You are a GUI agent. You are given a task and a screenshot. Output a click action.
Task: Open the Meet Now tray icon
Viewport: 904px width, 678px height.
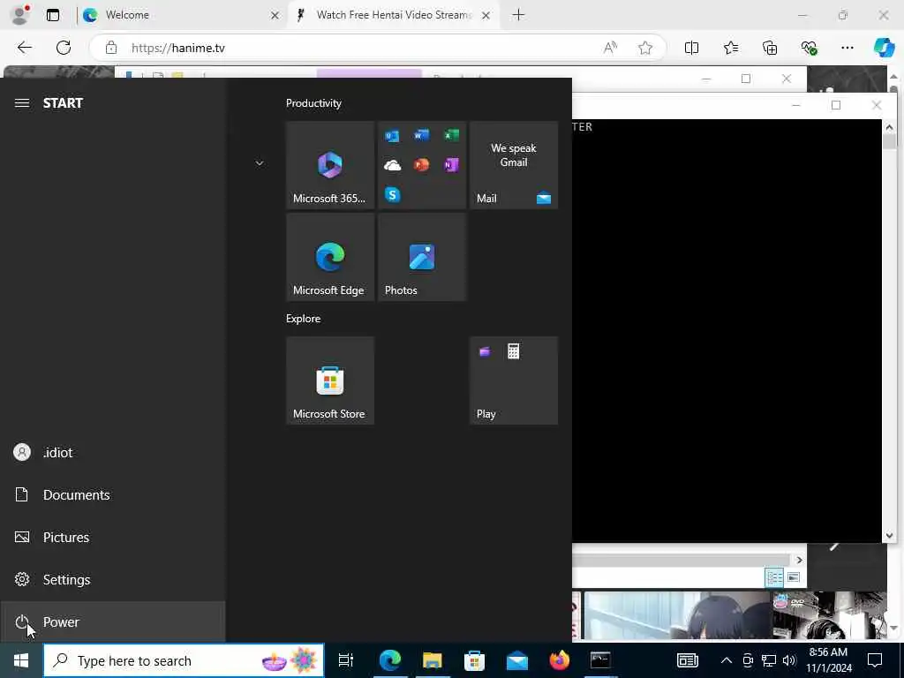tap(748, 660)
